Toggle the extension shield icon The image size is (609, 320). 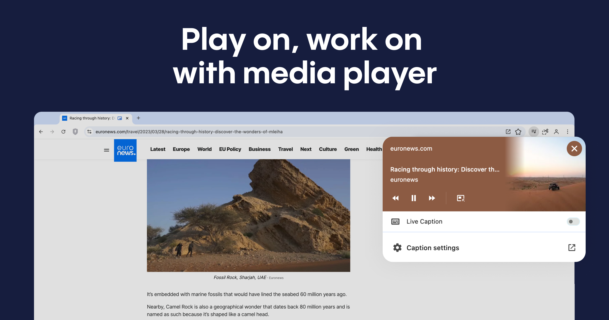click(76, 132)
